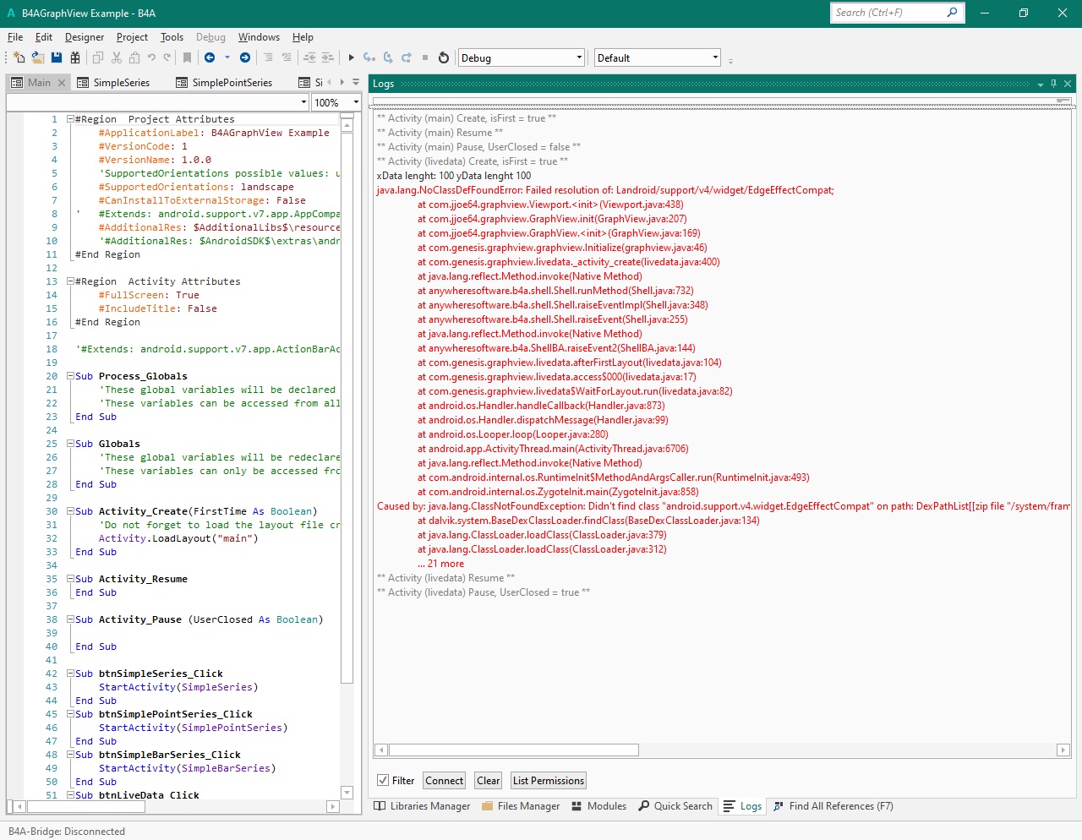Collapse Sub Activity_Create fold marker

[x=71, y=511]
